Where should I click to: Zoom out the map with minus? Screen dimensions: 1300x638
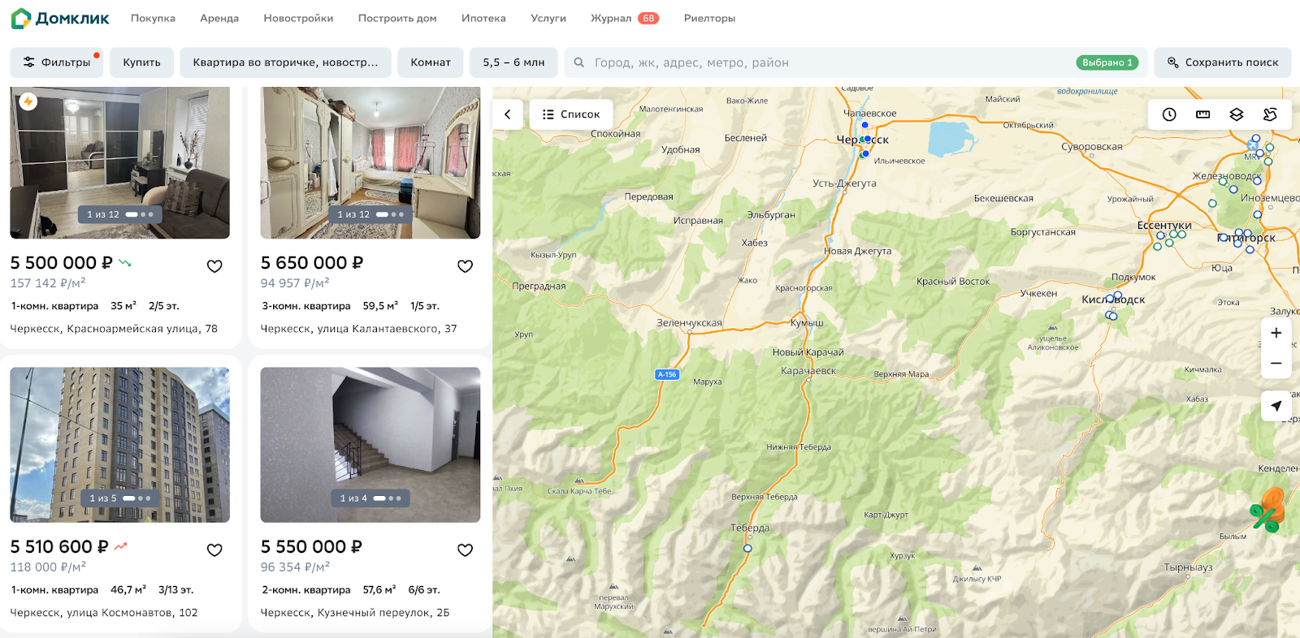coord(1276,363)
